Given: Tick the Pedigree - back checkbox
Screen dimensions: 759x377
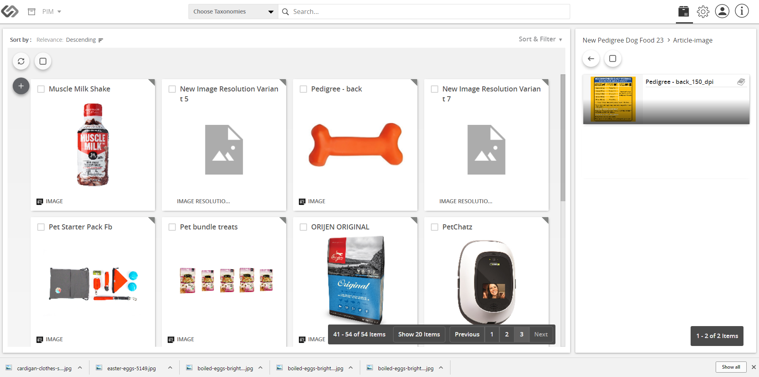Looking at the screenshot, I should point(303,89).
